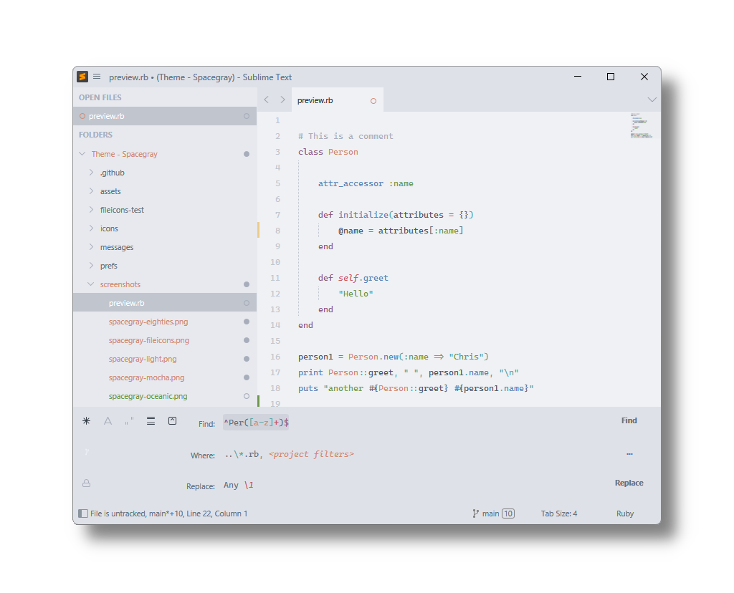This screenshot has width=734, height=593.
Task: Close preview.rb tab via orange circle
Action: (373, 101)
